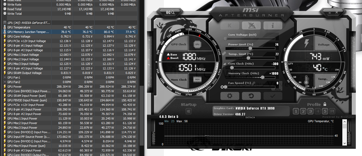Viewport: 362px width, 156px height.
Task: Click the Core Clock value field showing -300
Action: 275,64
